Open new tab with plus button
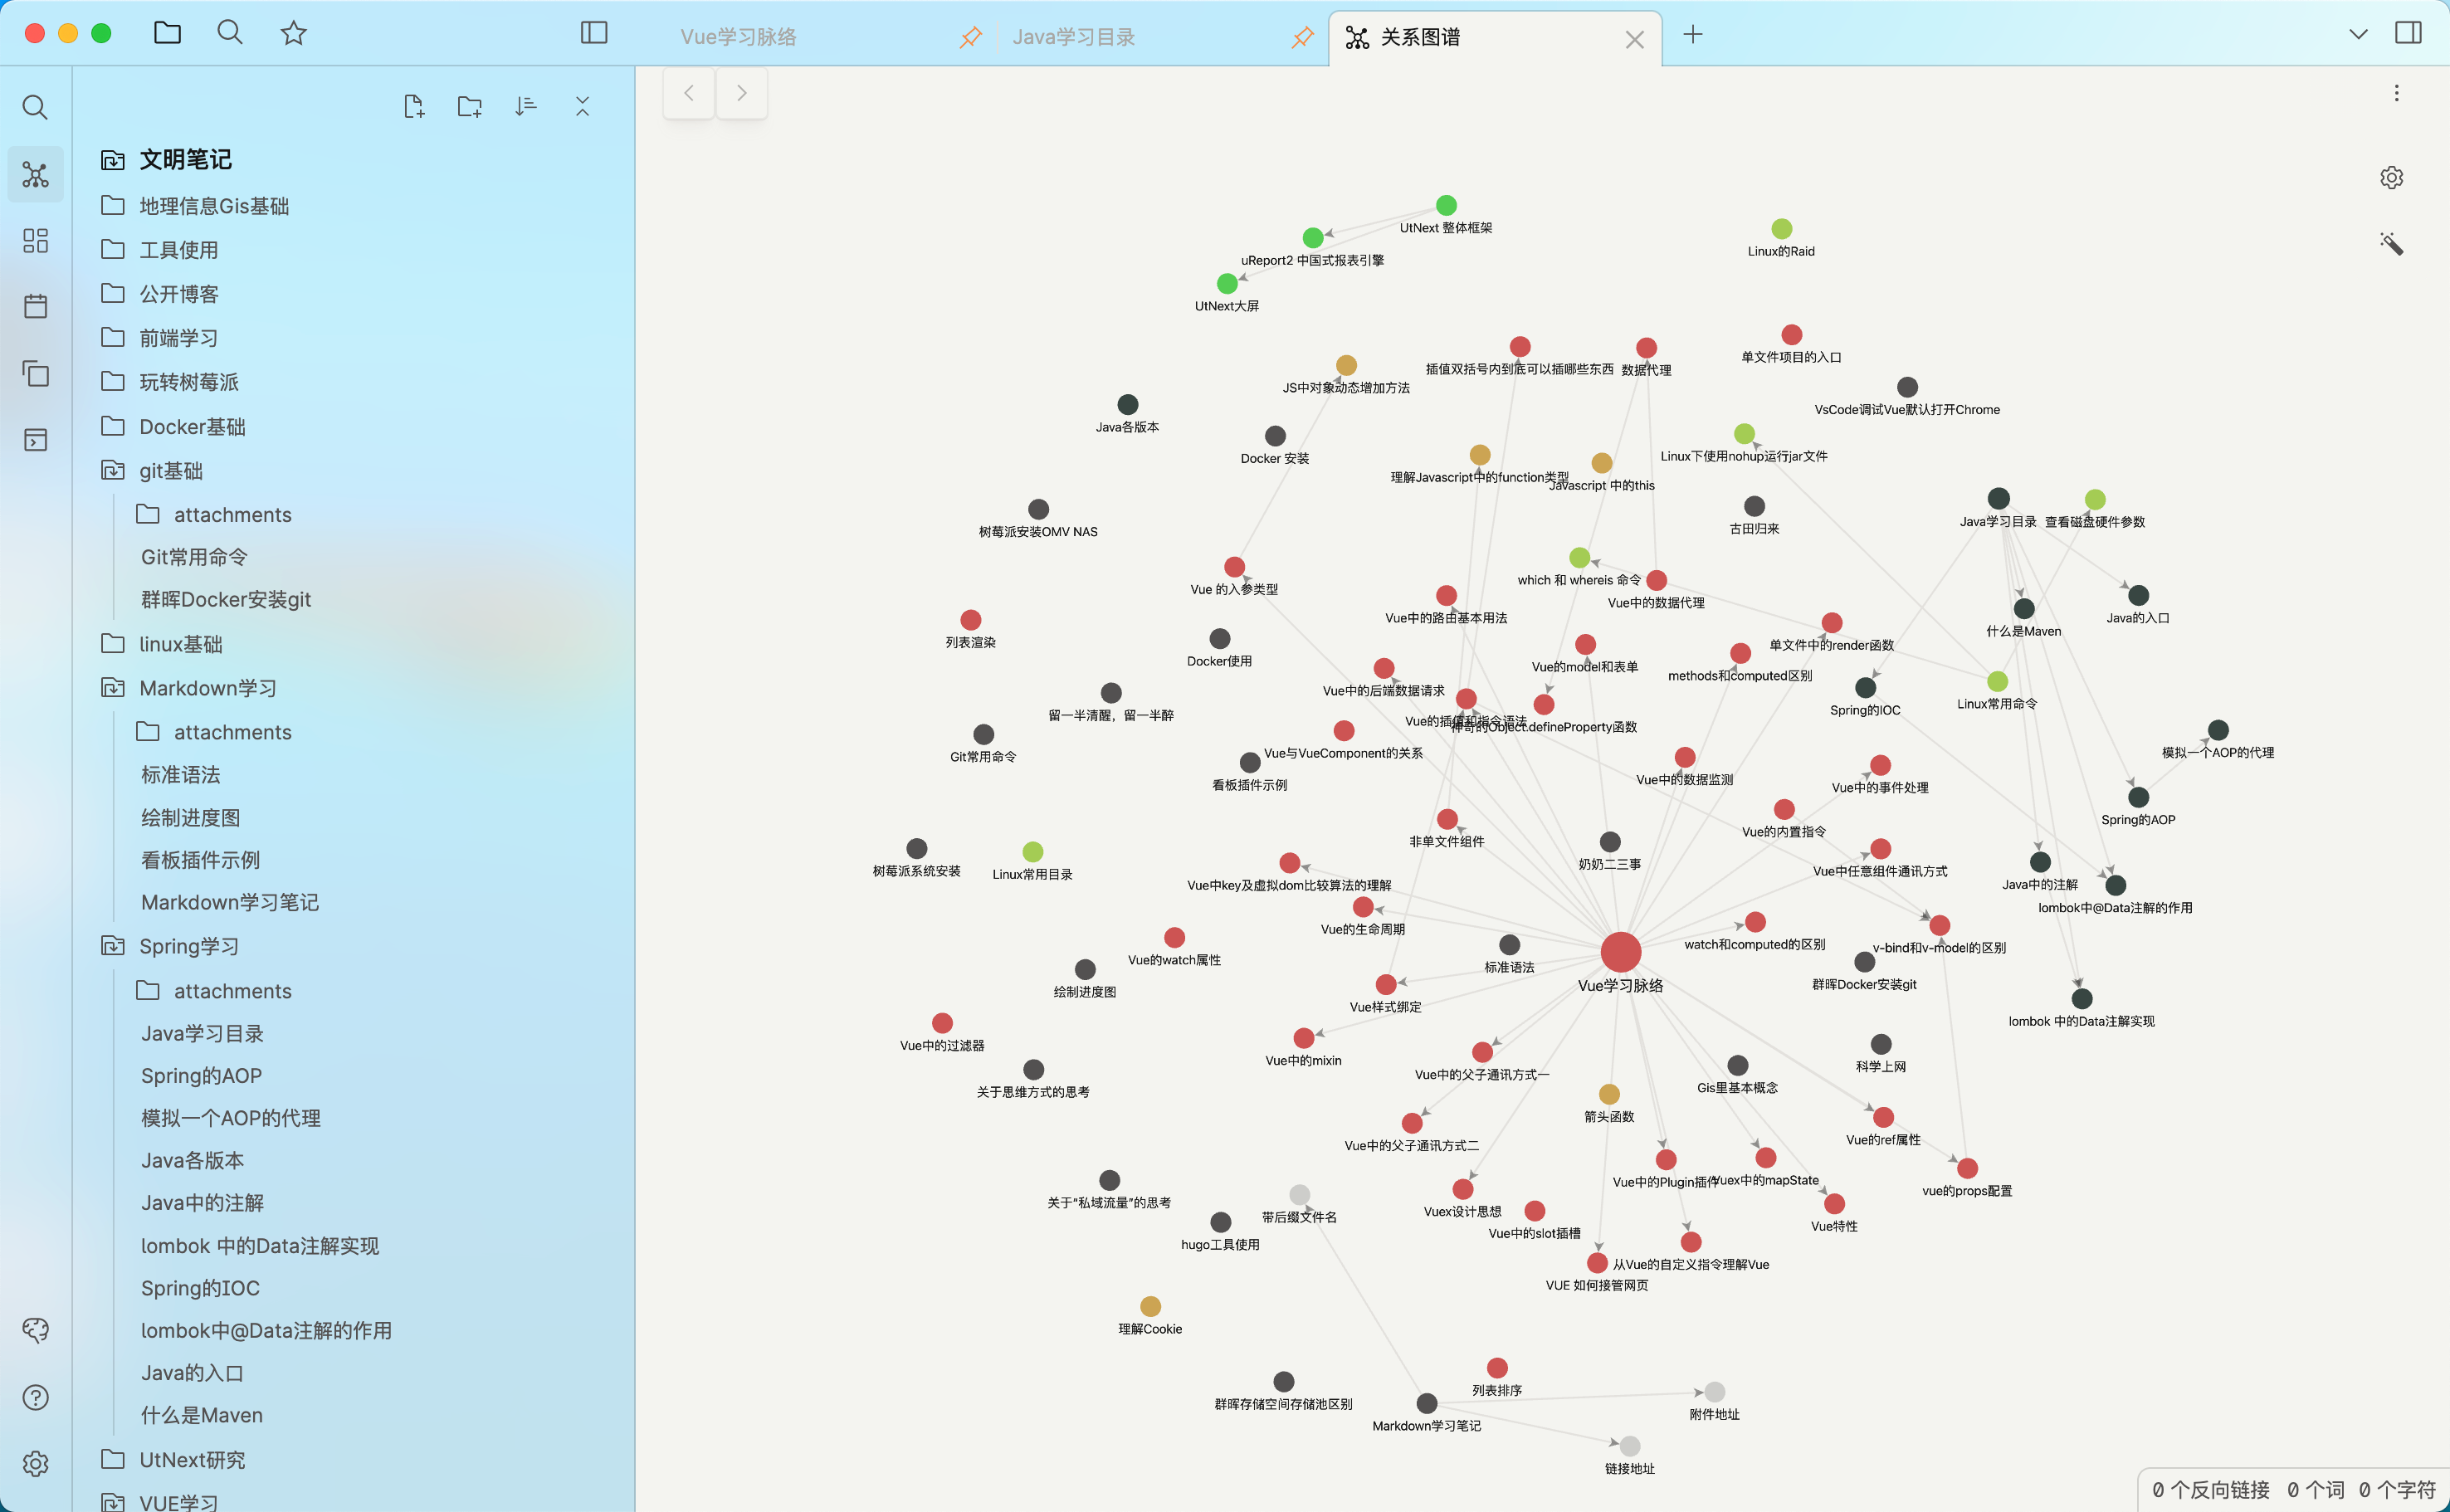This screenshot has width=2450, height=1512. pyautogui.click(x=1692, y=35)
